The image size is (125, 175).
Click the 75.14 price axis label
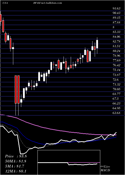[x=116, y=70]
